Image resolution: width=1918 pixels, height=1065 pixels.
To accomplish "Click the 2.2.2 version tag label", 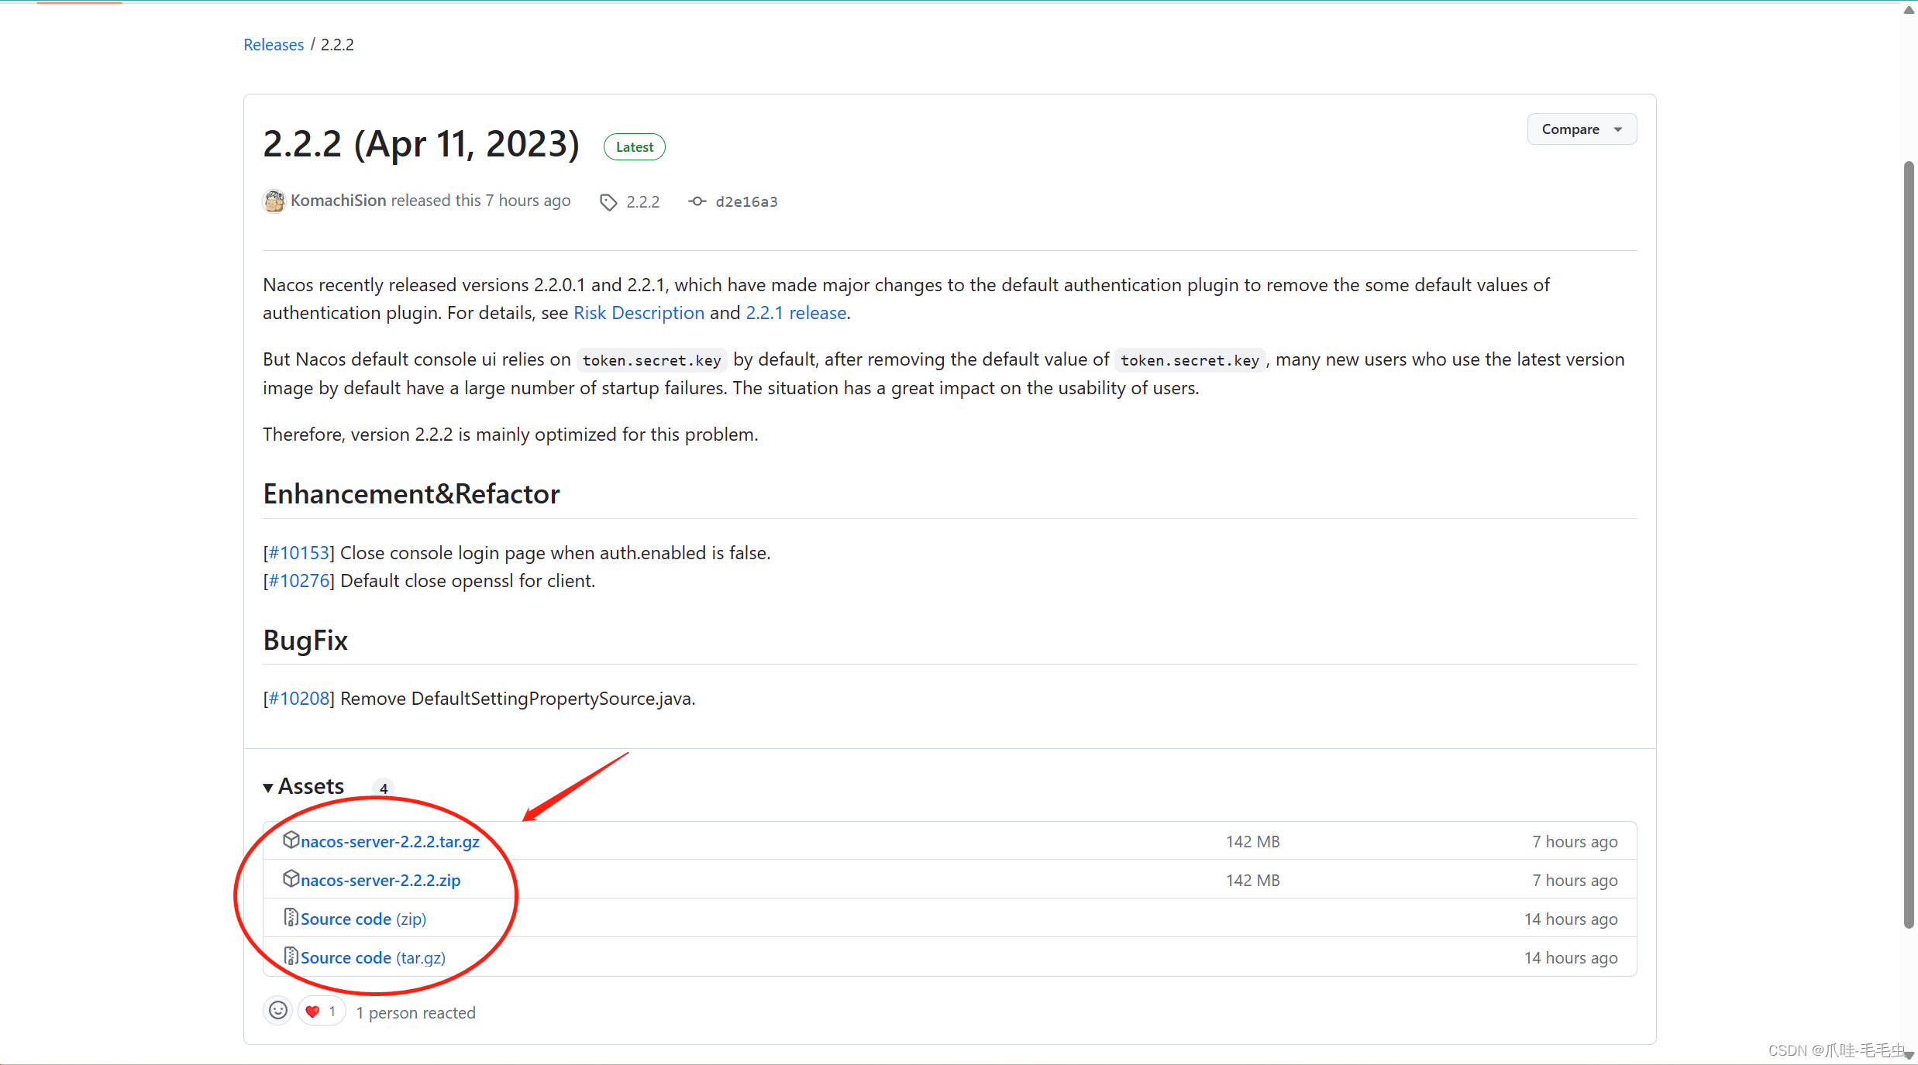I will [642, 201].
